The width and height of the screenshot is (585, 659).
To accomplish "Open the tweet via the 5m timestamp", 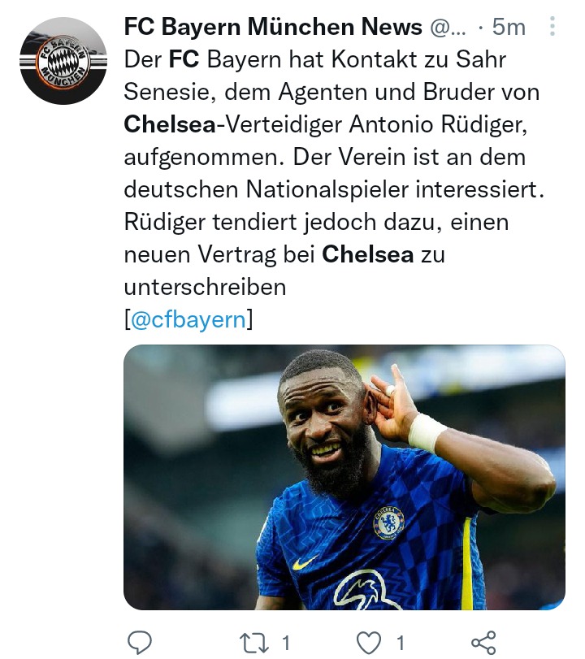I will (x=509, y=28).
